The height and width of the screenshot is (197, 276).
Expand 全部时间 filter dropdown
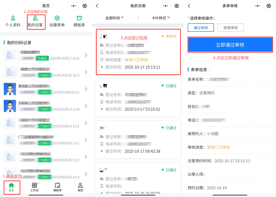coord(115,18)
